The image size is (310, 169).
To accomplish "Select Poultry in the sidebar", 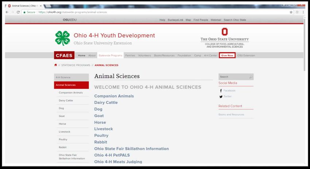I will [x=63, y=139].
